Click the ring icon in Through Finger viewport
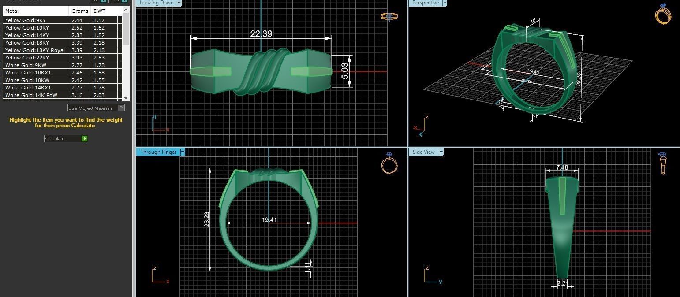 coord(389,163)
